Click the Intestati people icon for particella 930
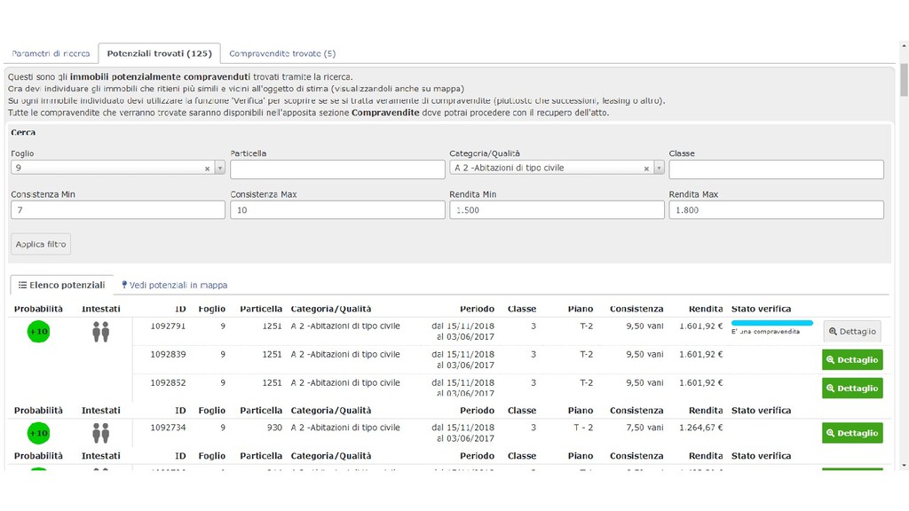This screenshot has height=511, width=909. point(101,433)
